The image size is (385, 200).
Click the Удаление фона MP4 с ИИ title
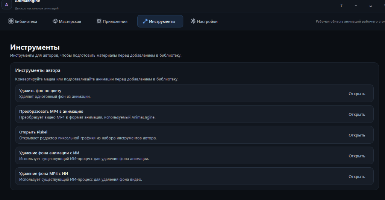[44, 174]
